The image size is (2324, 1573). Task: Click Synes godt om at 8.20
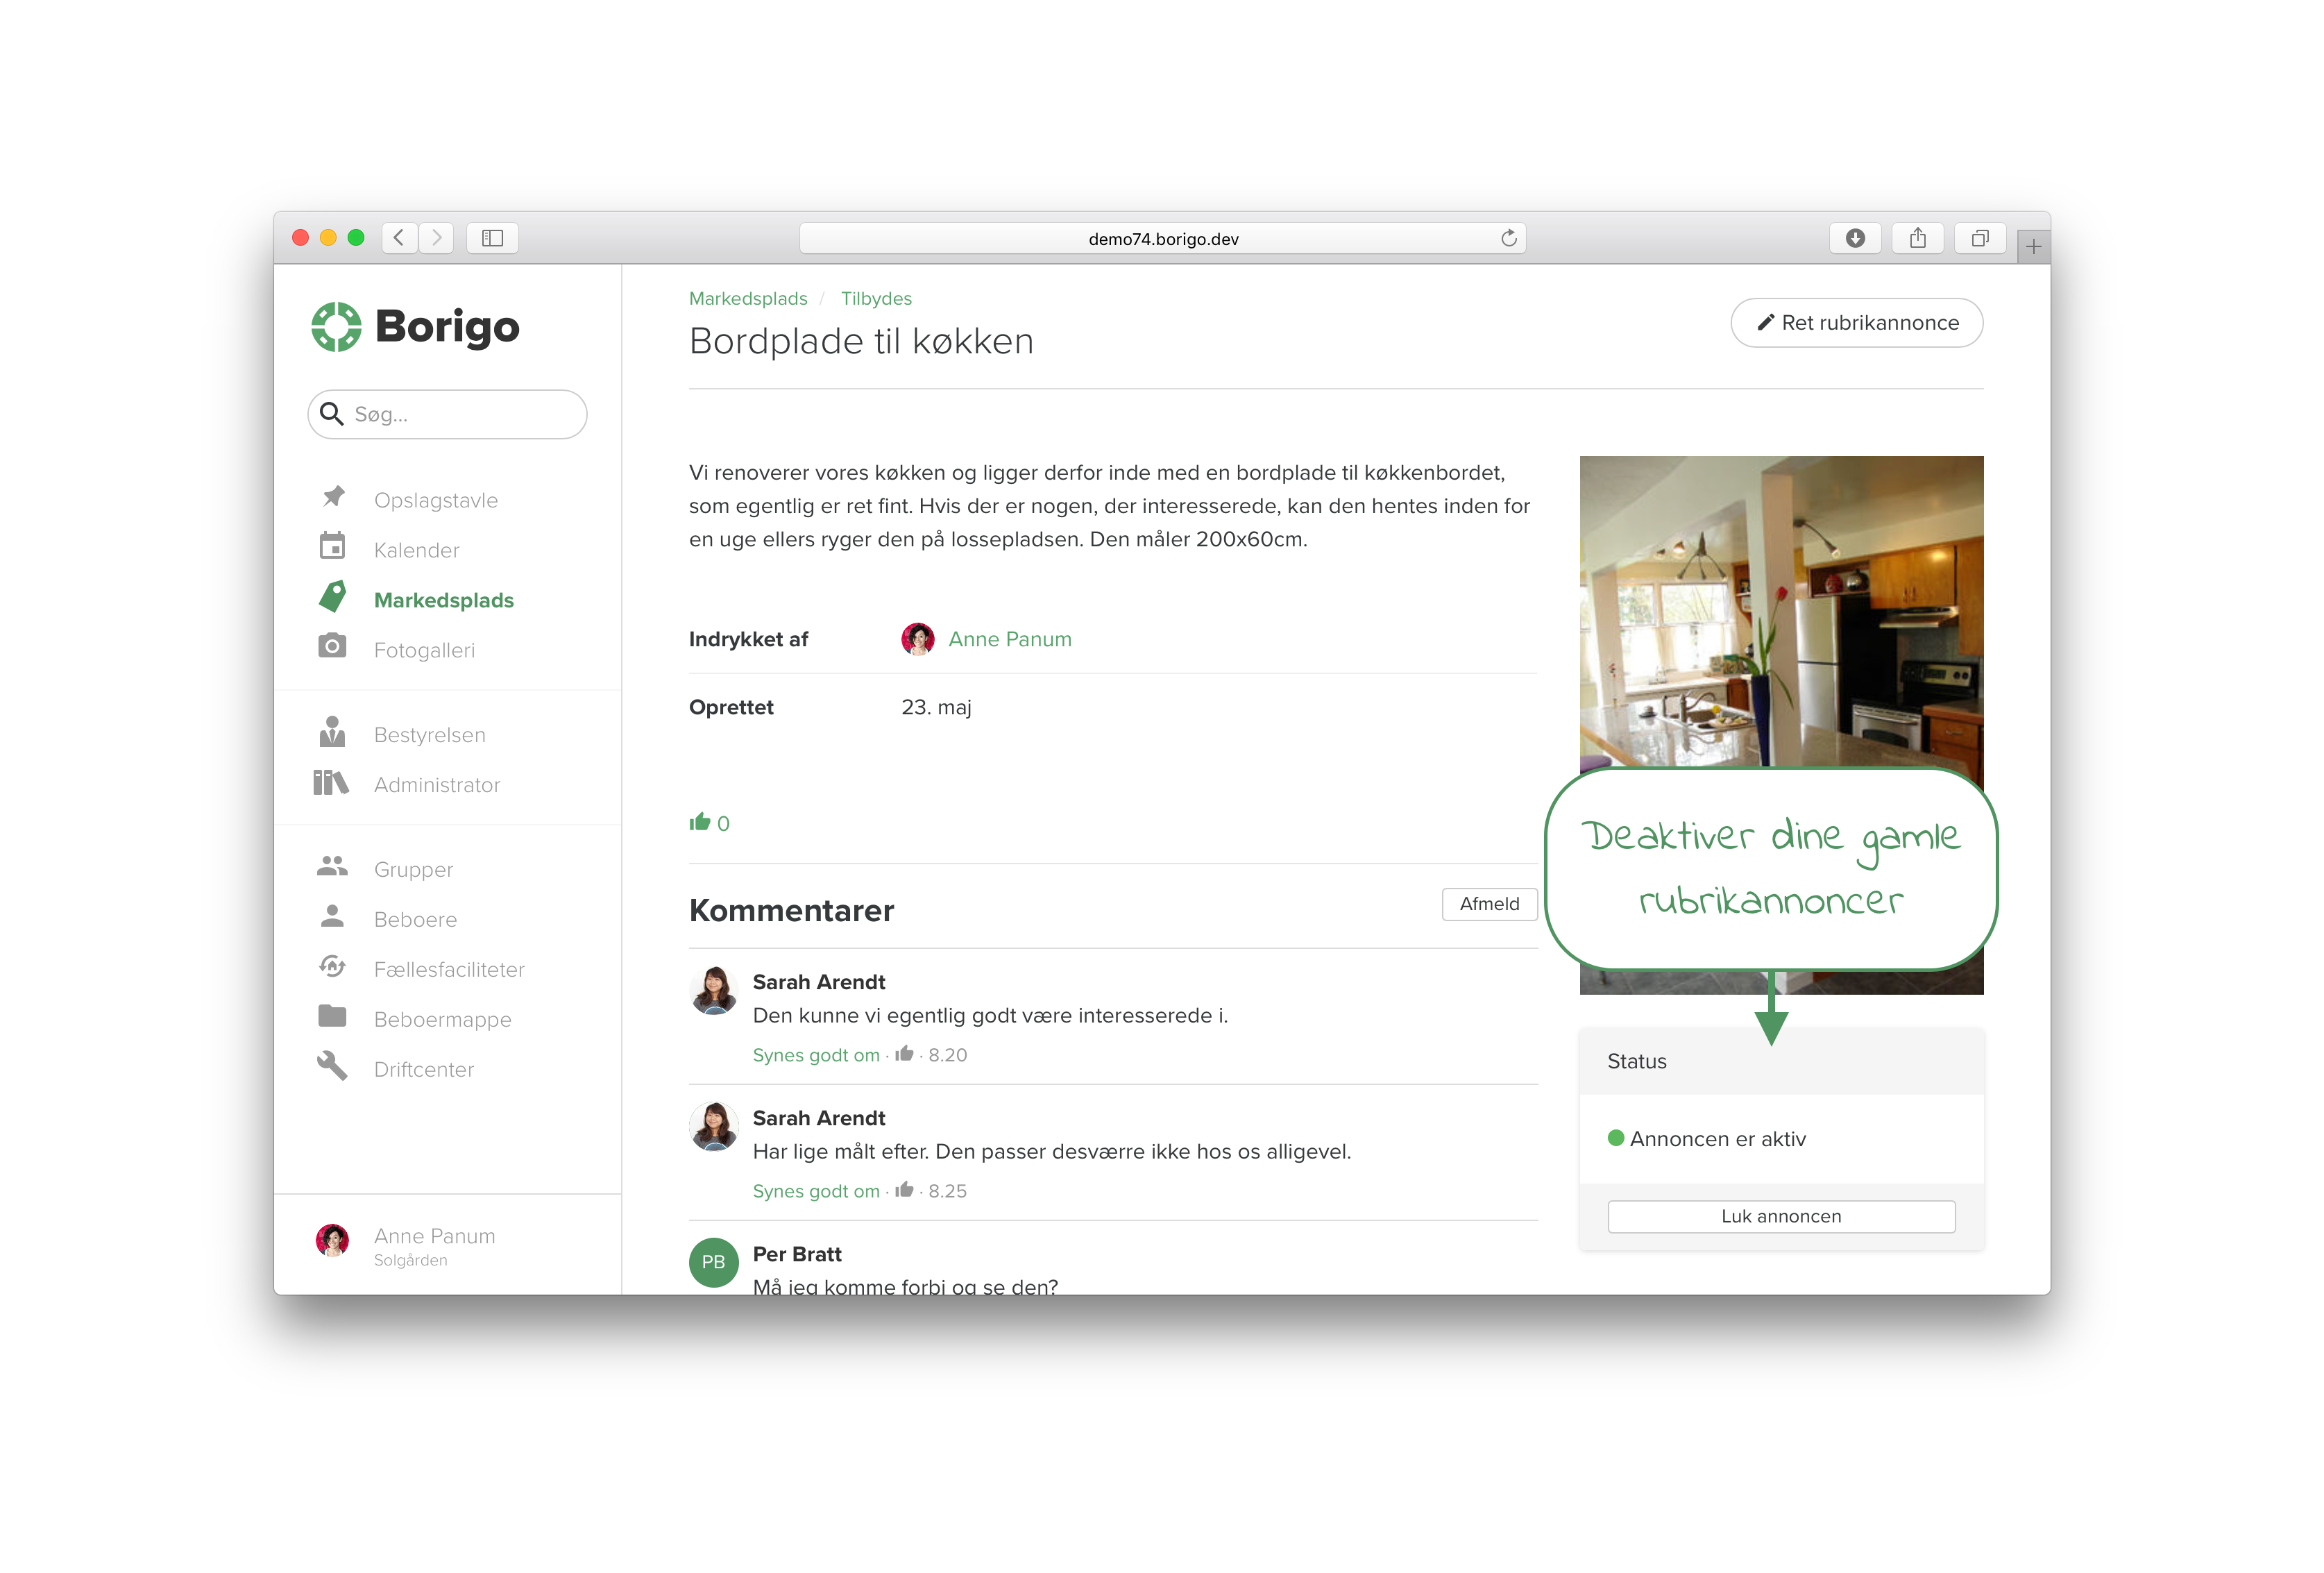point(816,1054)
